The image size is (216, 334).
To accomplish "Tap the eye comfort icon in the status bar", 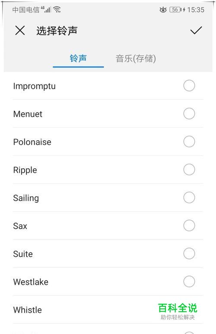I will point(163,9).
